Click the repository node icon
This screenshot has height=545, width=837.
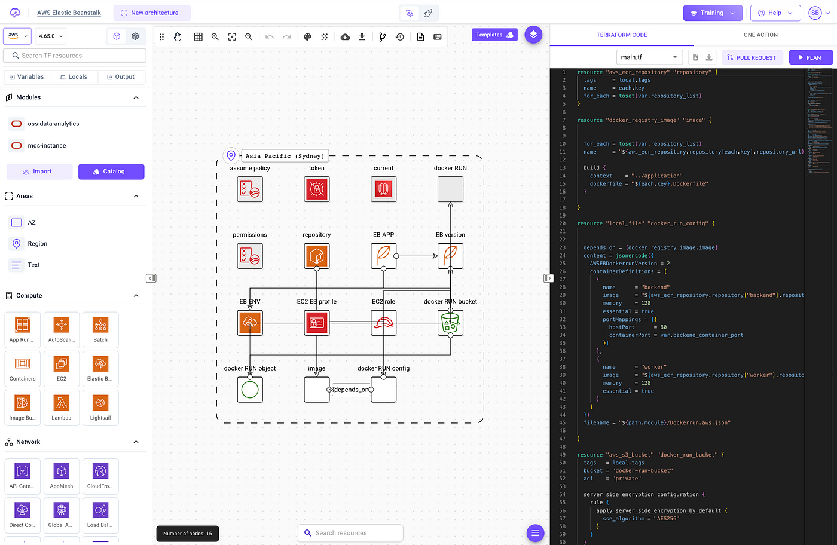317,256
